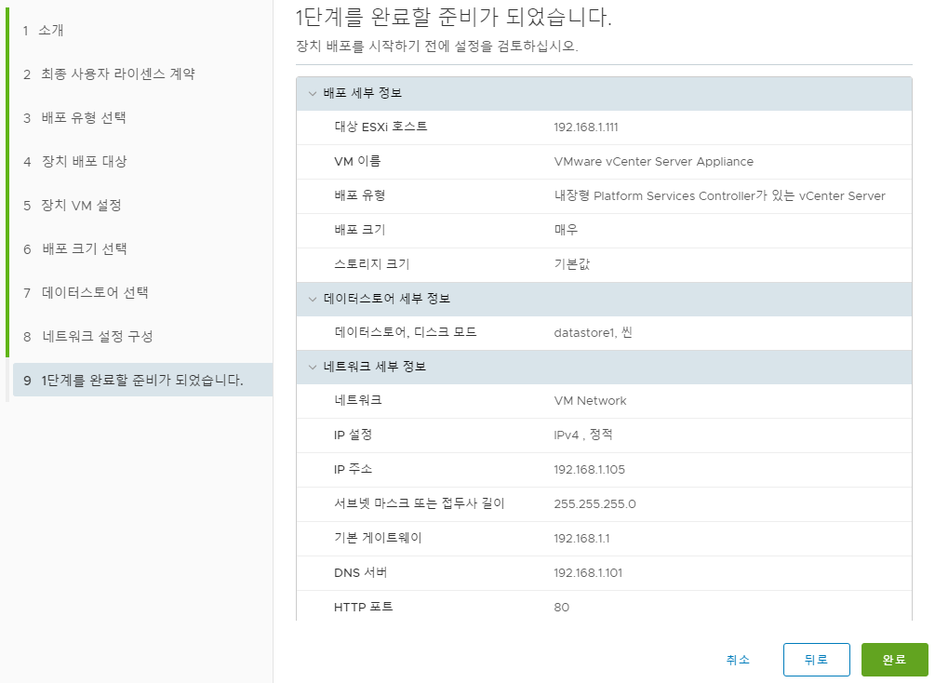
Task: Click the HTTP 포트 value 80
Action: pyautogui.click(x=562, y=608)
